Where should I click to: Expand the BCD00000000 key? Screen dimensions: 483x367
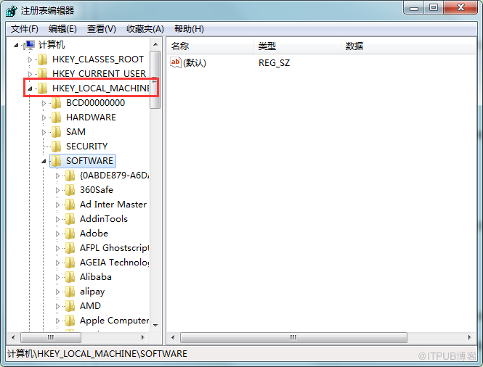[44, 104]
